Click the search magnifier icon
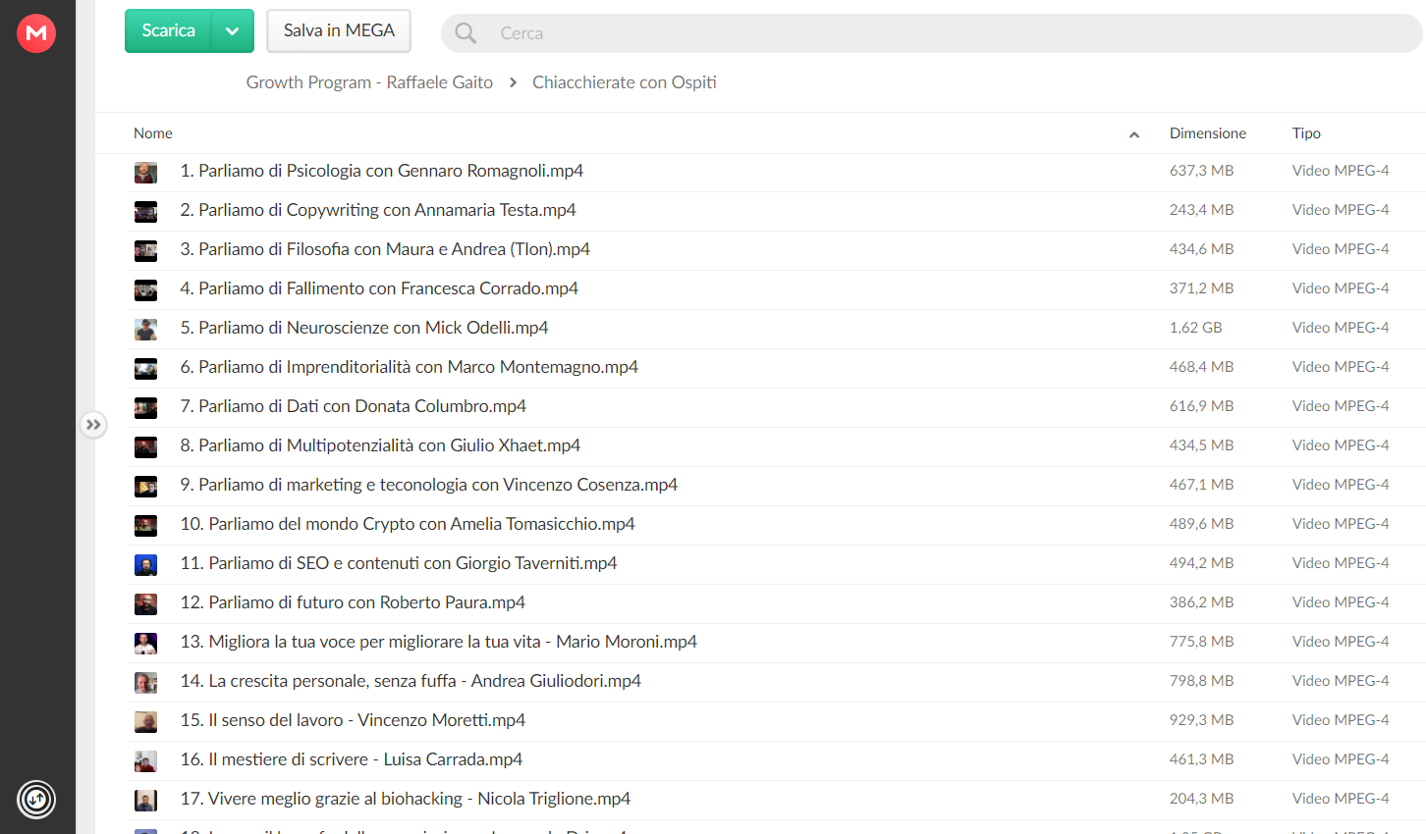Screen dimensions: 1426x834 point(466,33)
